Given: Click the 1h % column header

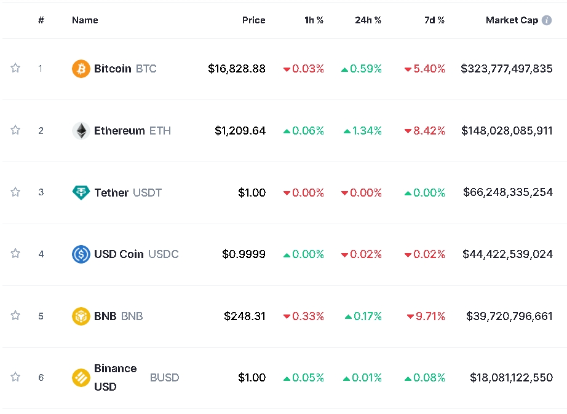Looking at the screenshot, I should [x=314, y=20].
